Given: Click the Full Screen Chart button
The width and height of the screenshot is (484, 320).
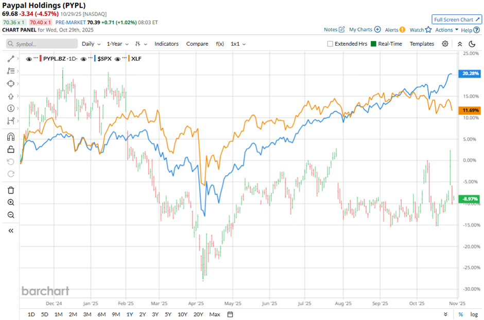Looking at the screenshot, I should point(457,20).
